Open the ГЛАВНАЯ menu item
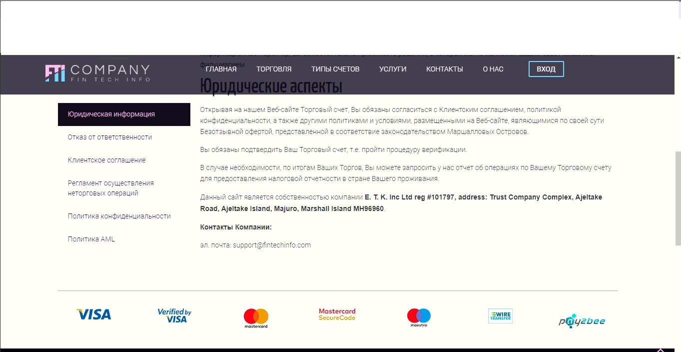The height and width of the screenshot is (352, 681). coord(221,69)
